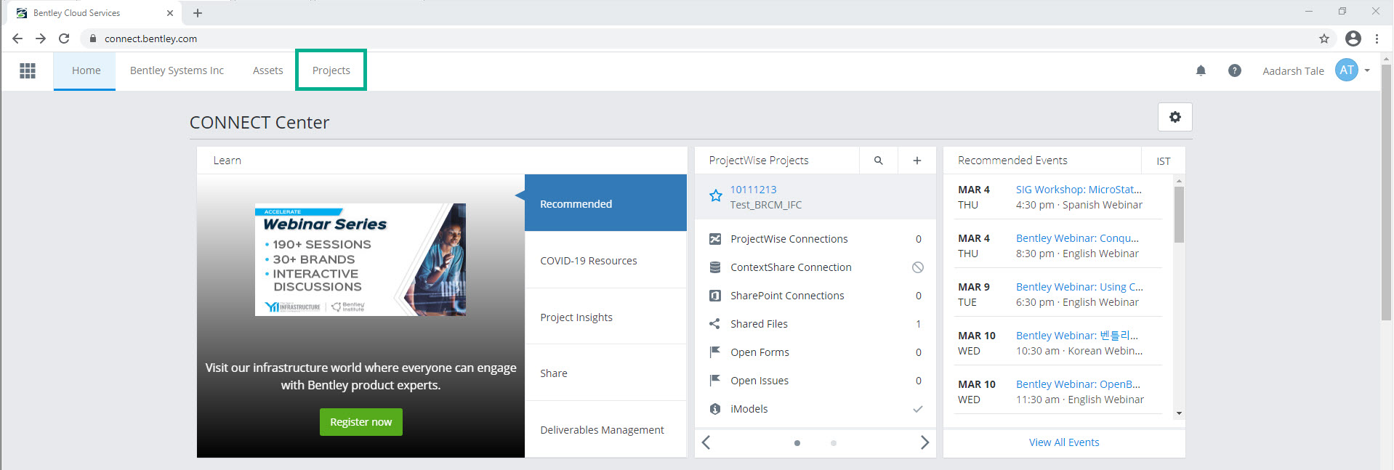This screenshot has height=470, width=1394.
Task: Click the ContextShare Connection database icon
Action: tap(715, 267)
